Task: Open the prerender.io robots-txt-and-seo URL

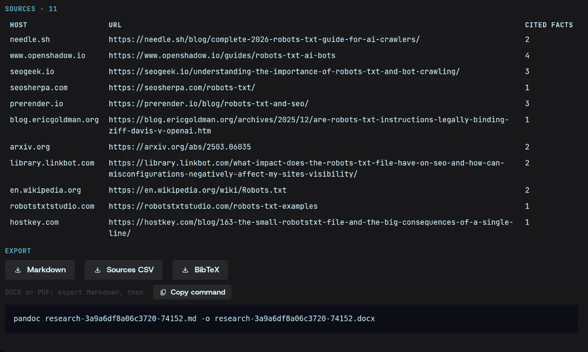Action: point(209,103)
